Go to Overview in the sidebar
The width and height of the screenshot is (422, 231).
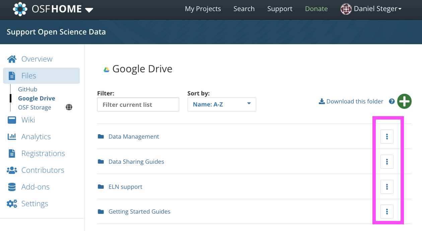coord(37,59)
